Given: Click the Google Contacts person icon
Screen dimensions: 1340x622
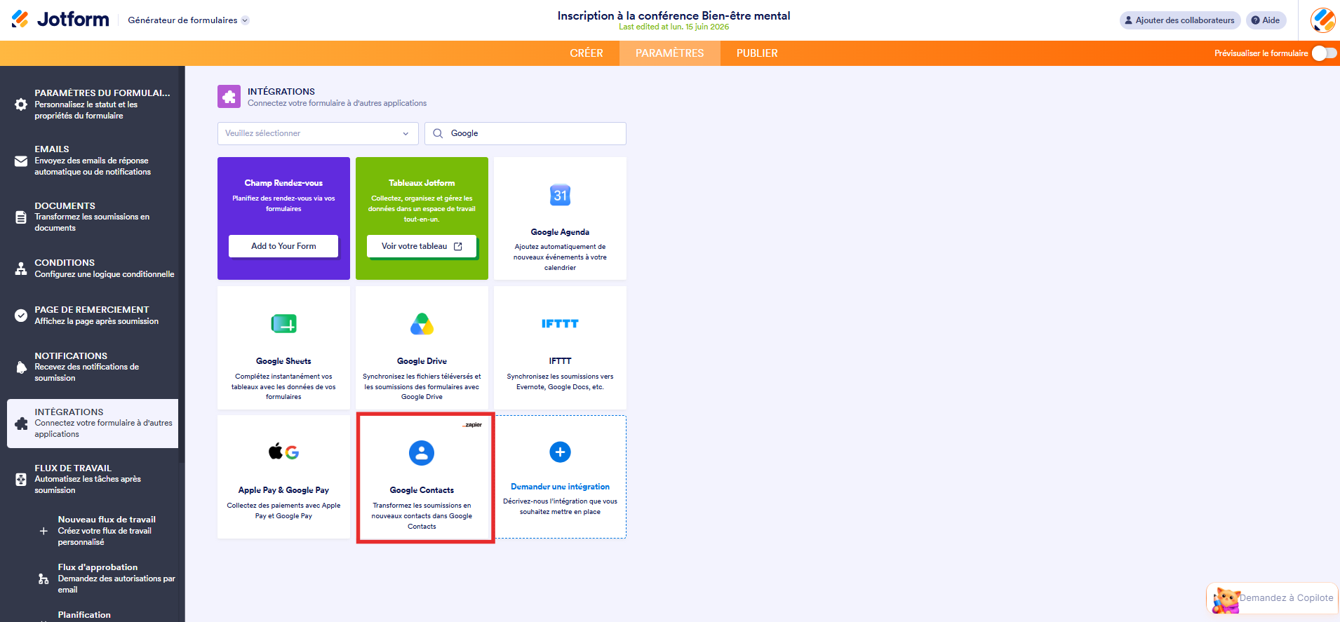Looking at the screenshot, I should [422, 453].
